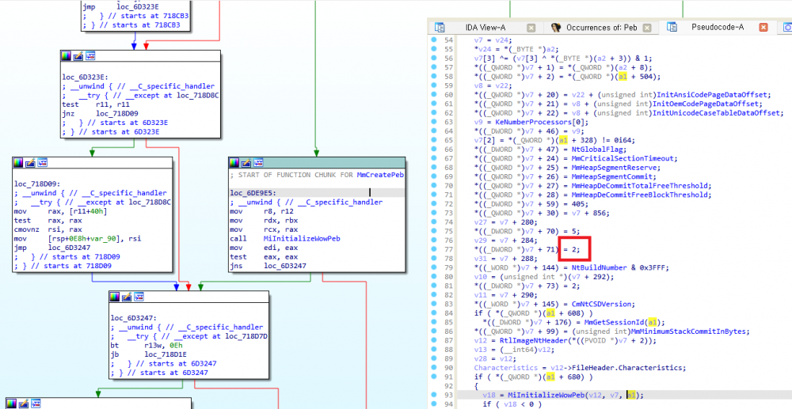Open the Occurrences of: Peb tab

[604, 27]
